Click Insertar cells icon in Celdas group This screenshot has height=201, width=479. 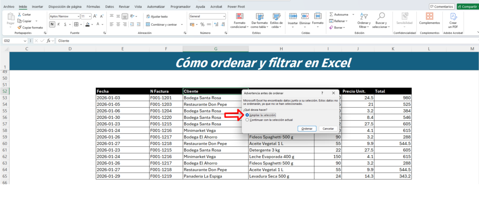[x=293, y=16]
